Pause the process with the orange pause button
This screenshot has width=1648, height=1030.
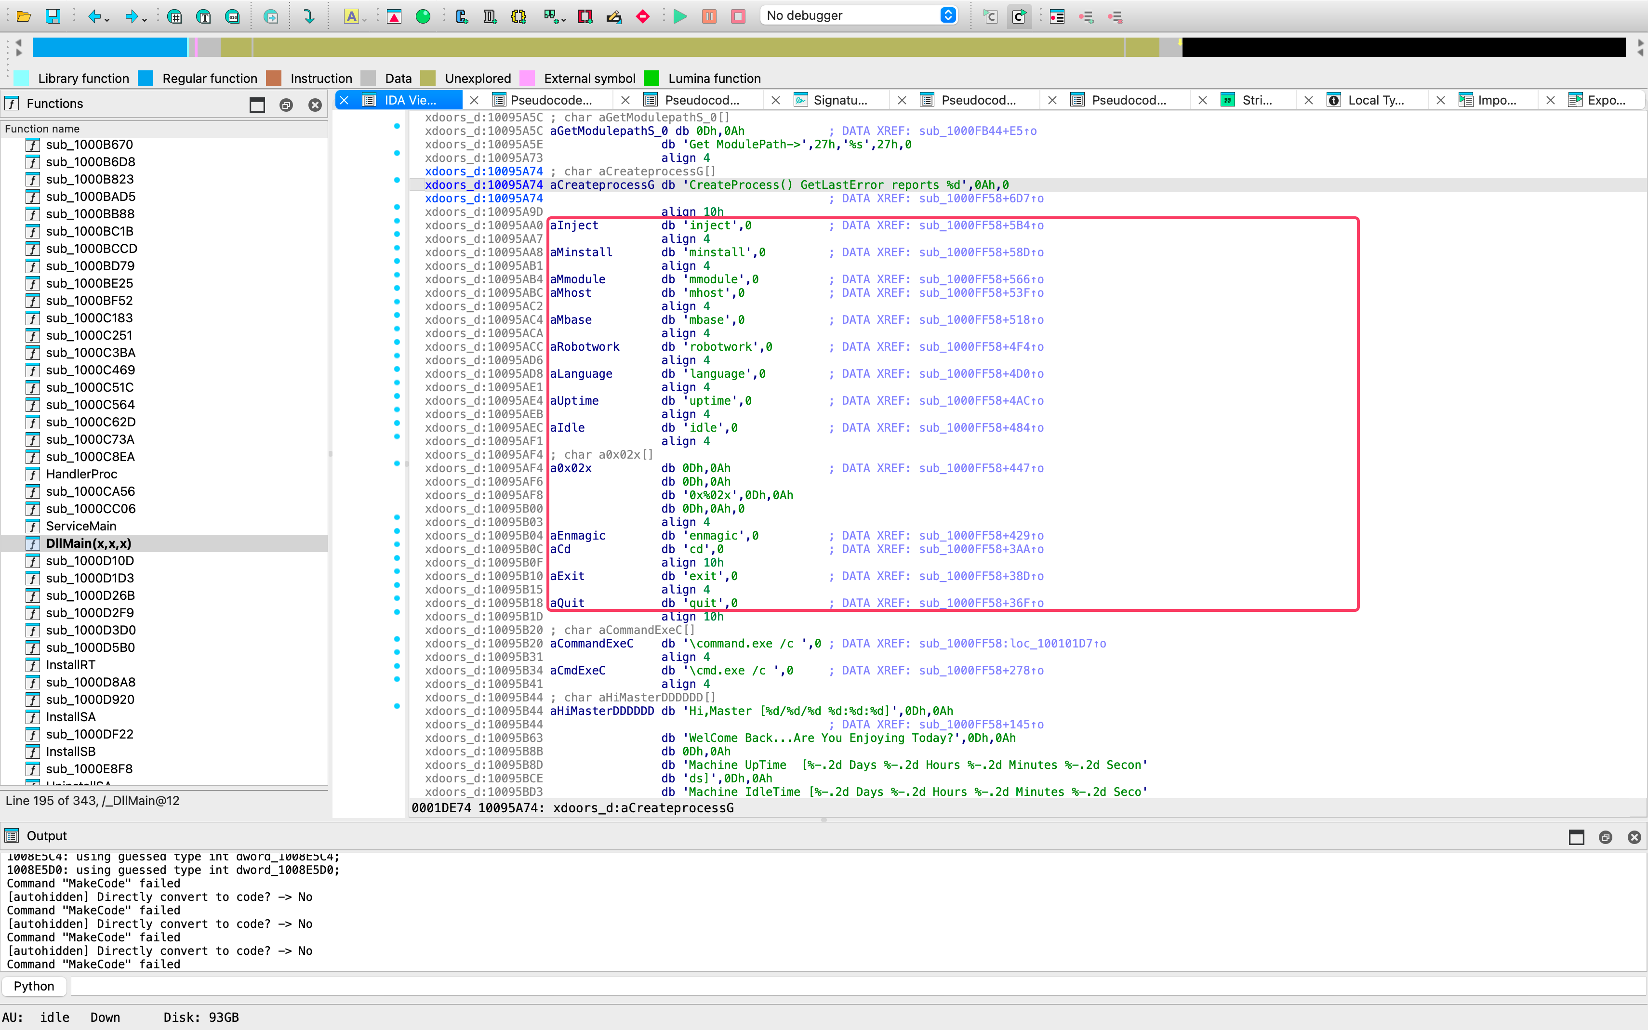pyautogui.click(x=709, y=16)
